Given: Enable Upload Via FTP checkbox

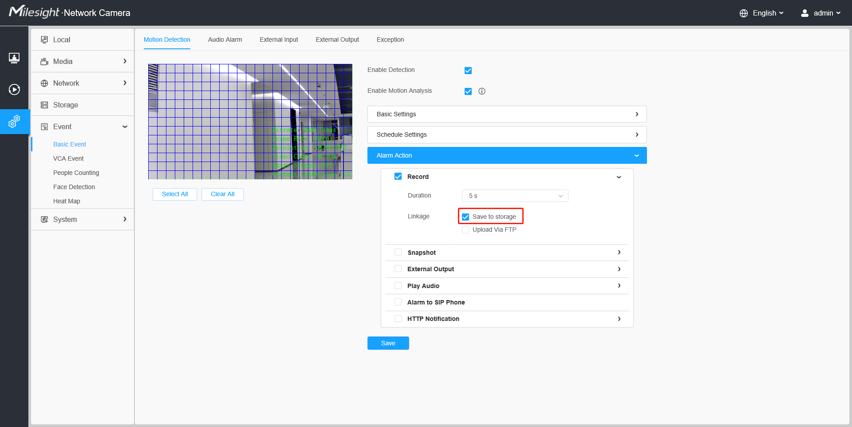Looking at the screenshot, I should 465,230.
